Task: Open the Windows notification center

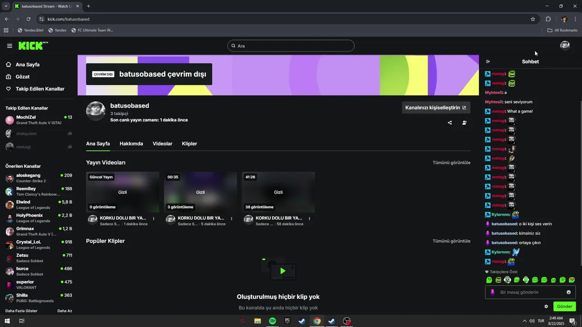Action: pos(572,321)
